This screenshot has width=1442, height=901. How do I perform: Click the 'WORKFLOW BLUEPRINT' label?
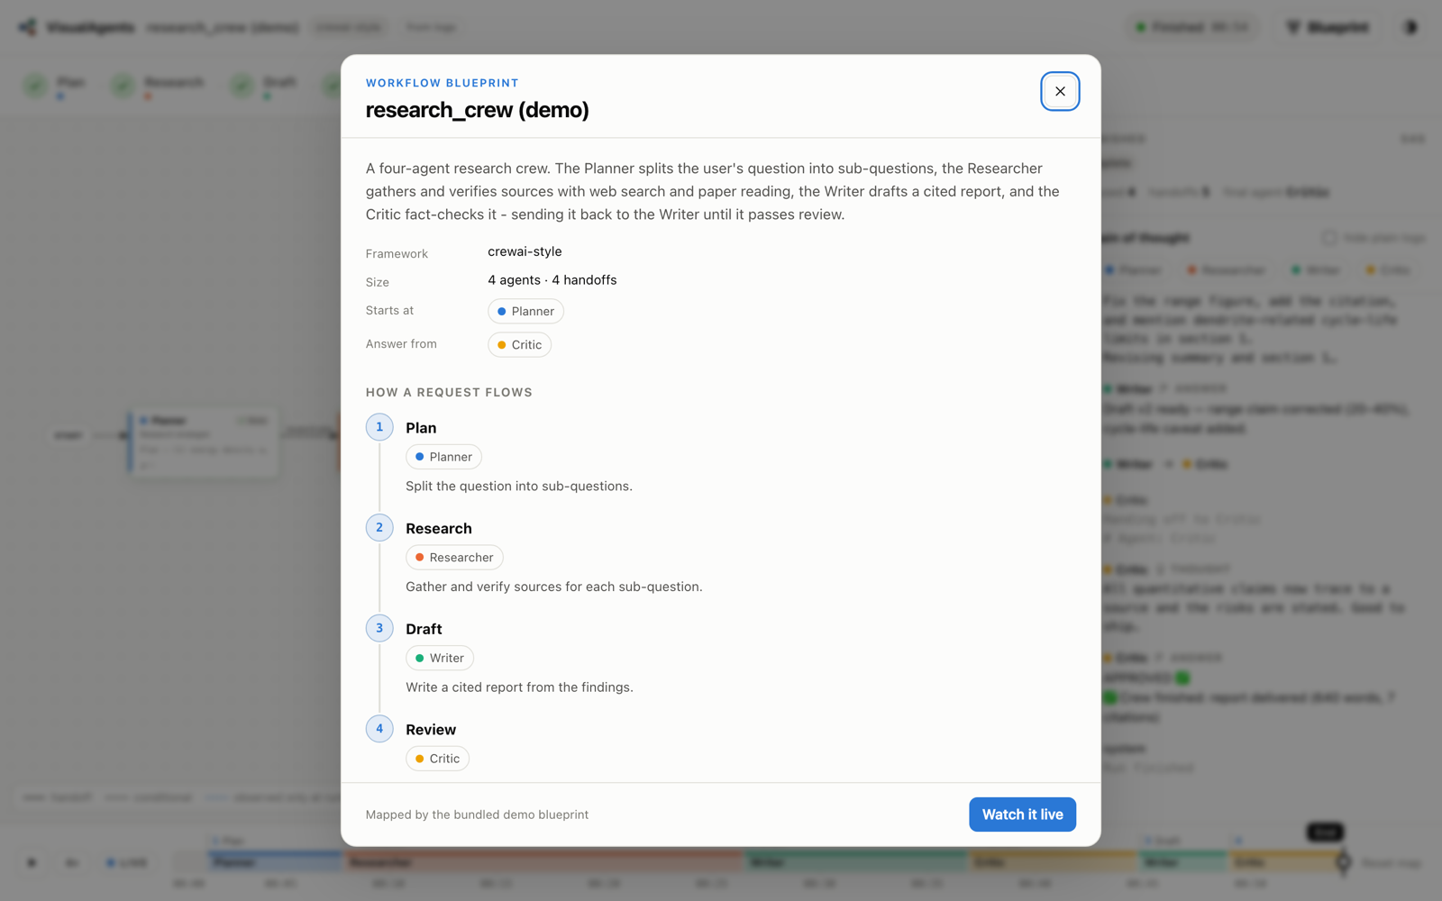(x=443, y=83)
